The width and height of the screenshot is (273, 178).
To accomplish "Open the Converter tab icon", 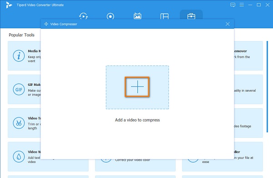I will coord(83,16).
